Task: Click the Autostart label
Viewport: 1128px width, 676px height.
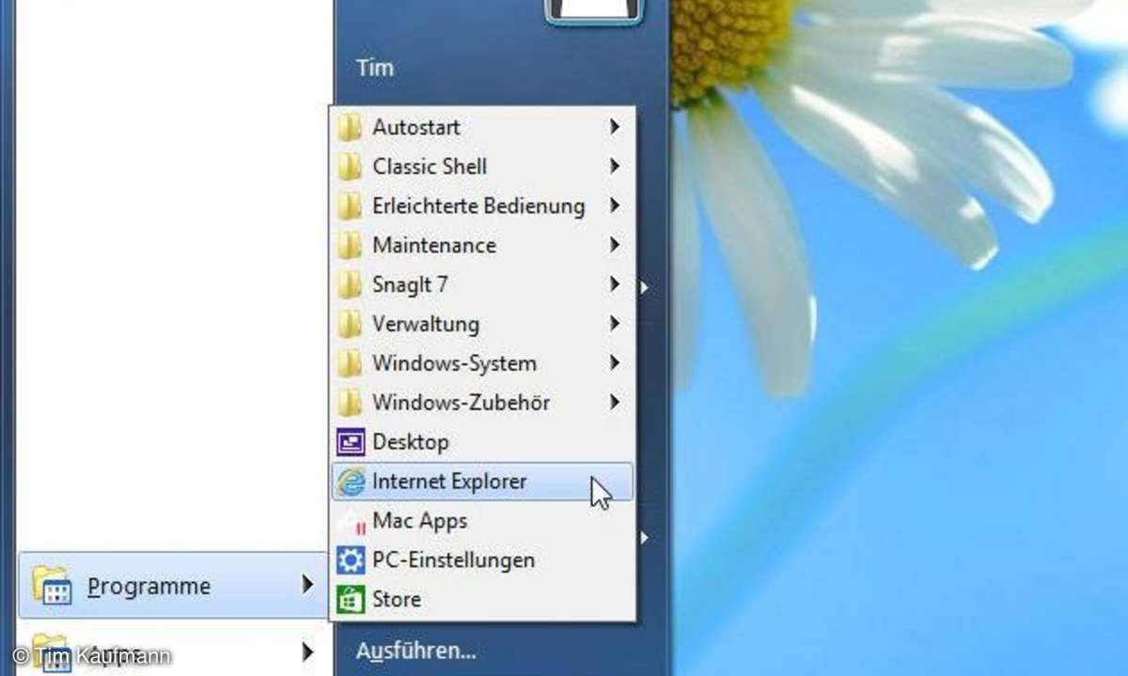Action: pyautogui.click(x=416, y=127)
